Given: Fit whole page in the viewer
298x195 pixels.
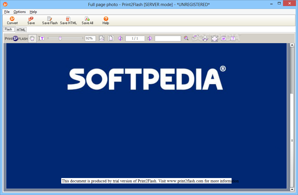Looking at the screenshot, I should [111, 39].
